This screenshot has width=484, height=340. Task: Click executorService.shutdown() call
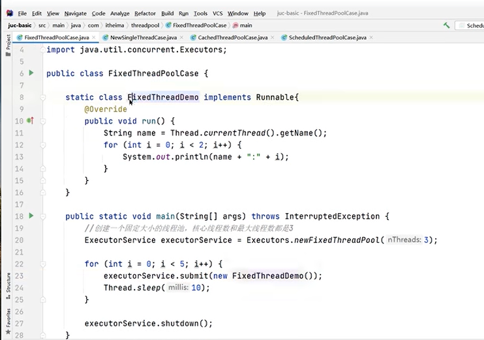(x=149, y=323)
